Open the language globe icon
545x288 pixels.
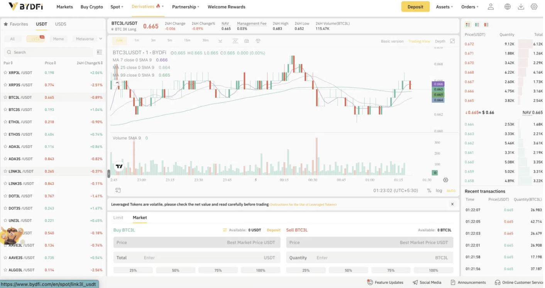pos(508,7)
